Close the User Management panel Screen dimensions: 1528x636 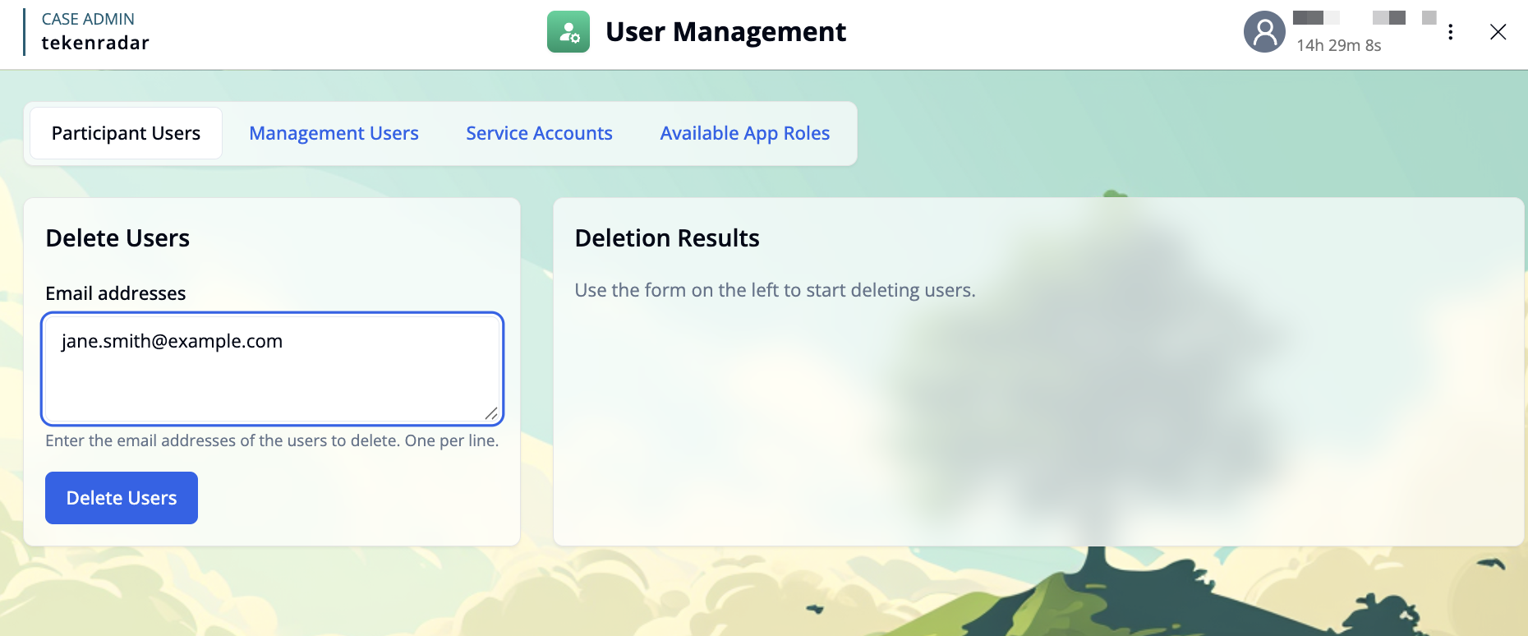coord(1498,32)
